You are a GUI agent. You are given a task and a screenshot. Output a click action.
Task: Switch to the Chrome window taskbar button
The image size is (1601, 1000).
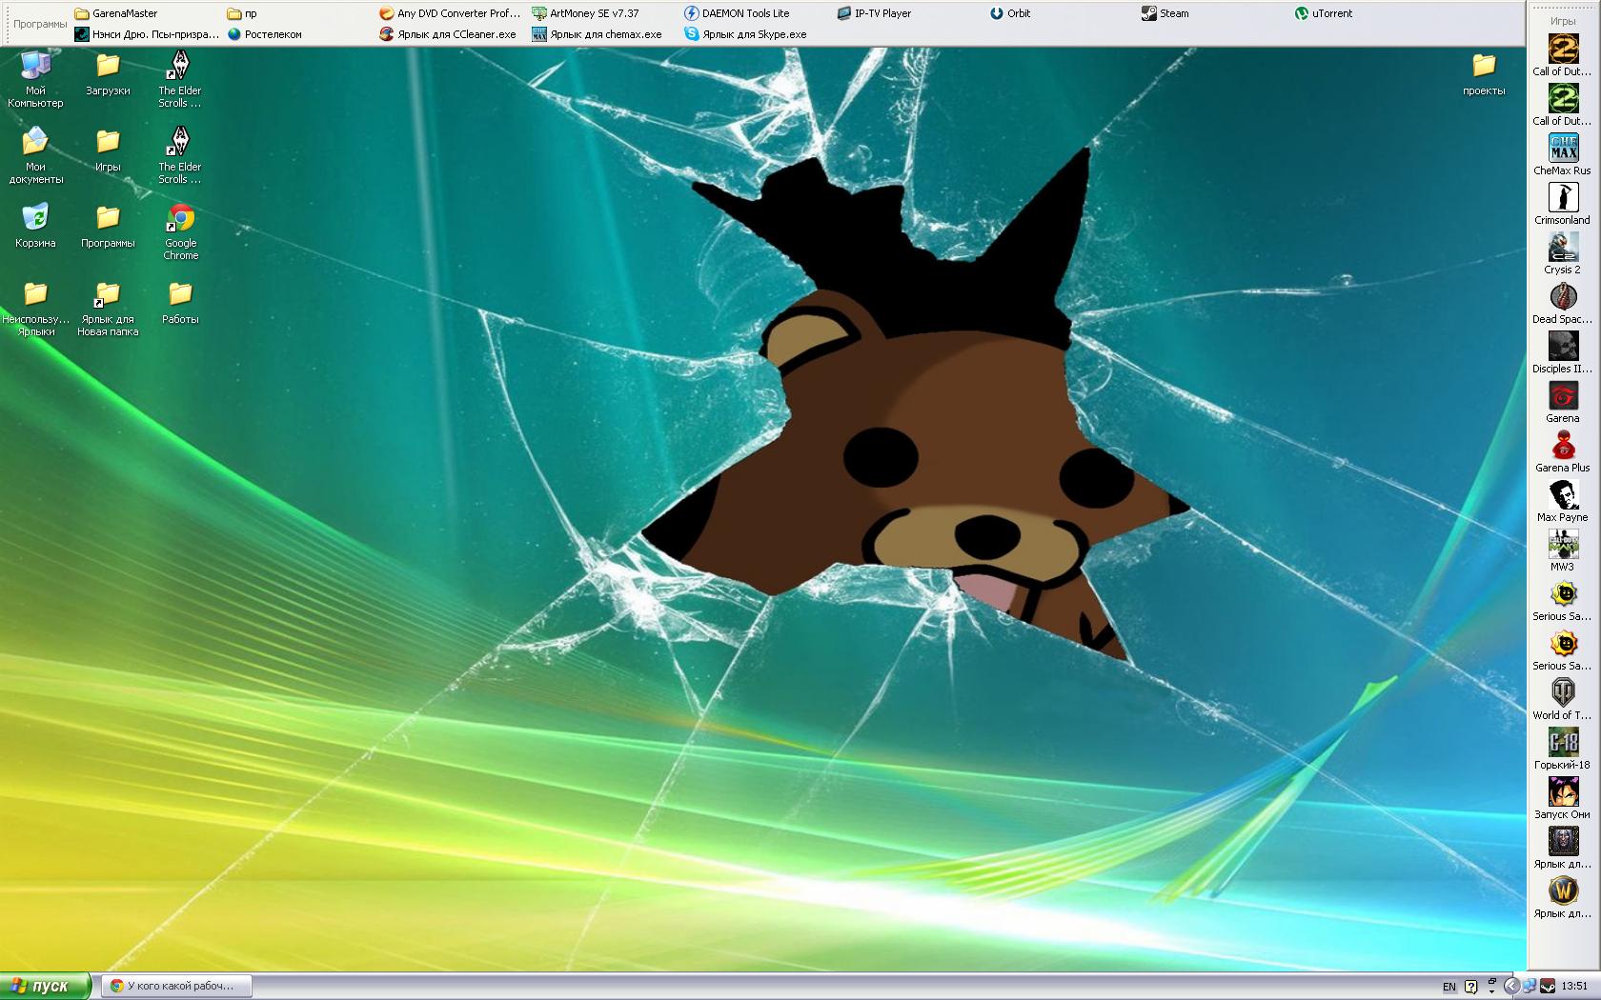pyautogui.click(x=177, y=986)
